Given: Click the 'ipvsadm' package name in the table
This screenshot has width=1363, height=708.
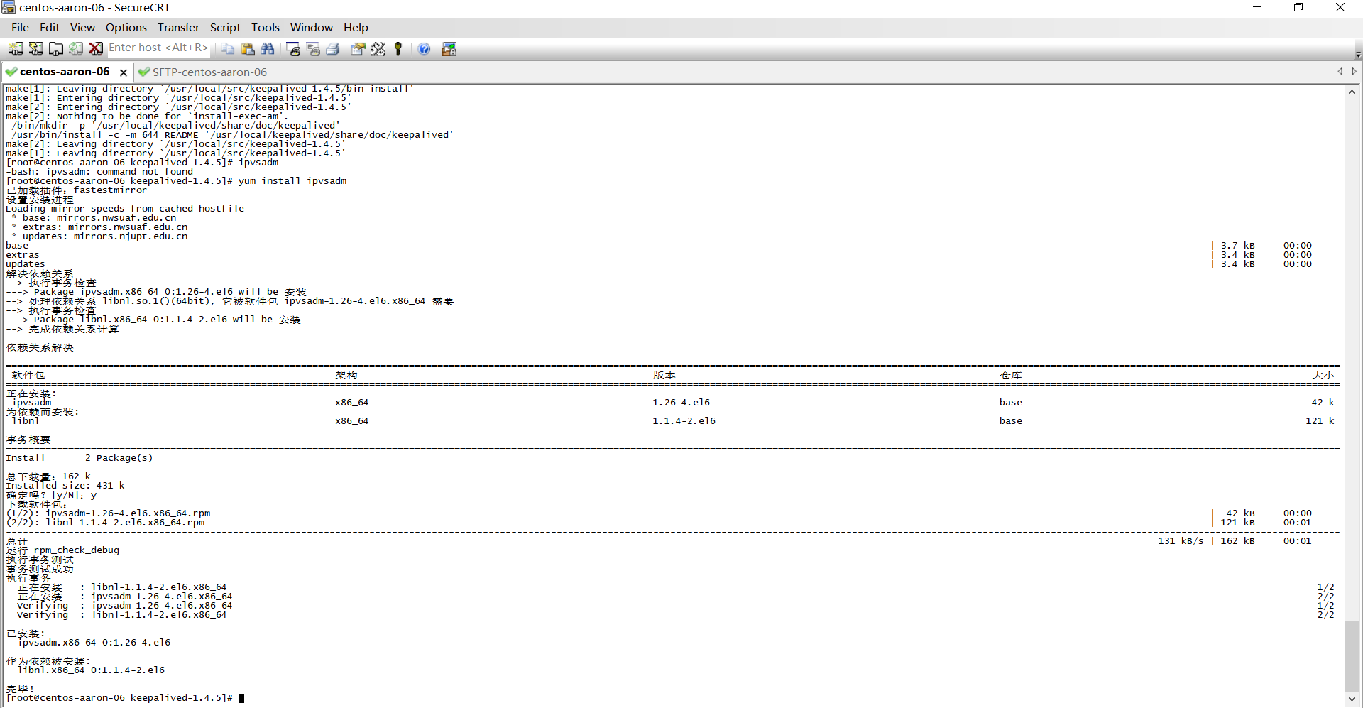Looking at the screenshot, I should 31,403.
